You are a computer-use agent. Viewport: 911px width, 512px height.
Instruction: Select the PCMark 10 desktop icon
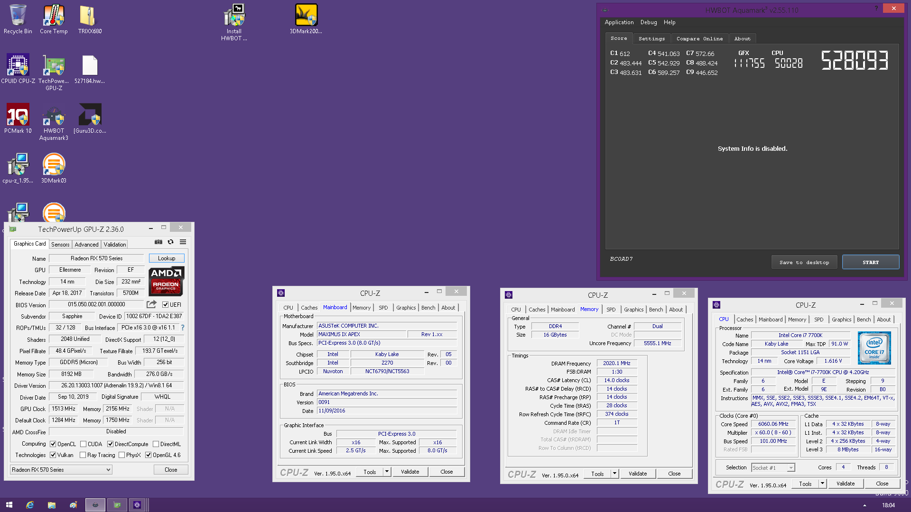tap(18, 119)
